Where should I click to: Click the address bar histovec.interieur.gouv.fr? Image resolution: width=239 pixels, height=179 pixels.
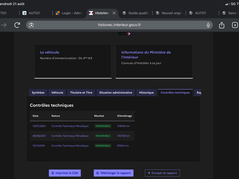[x=119, y=25]
